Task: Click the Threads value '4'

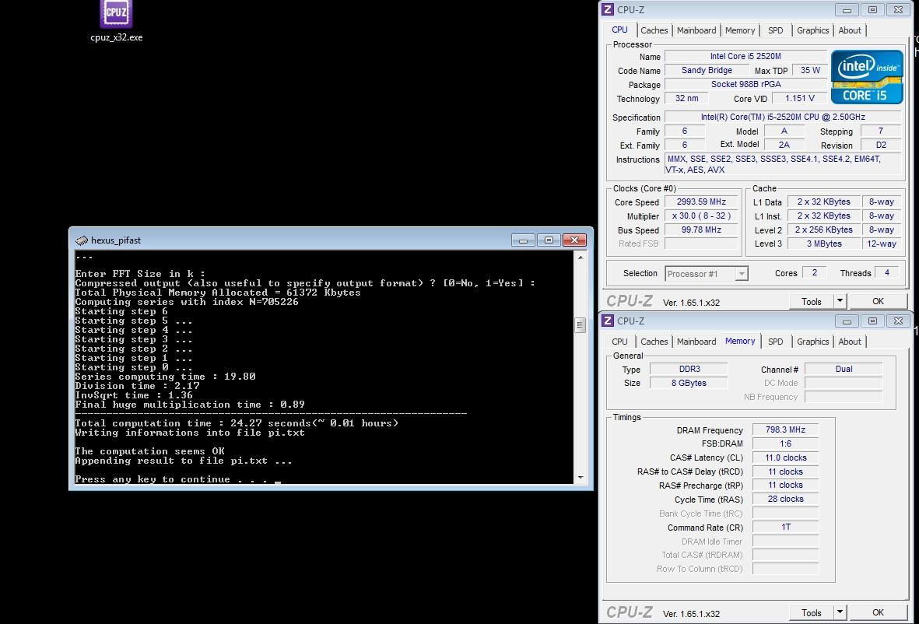Action: click(886, 272)
